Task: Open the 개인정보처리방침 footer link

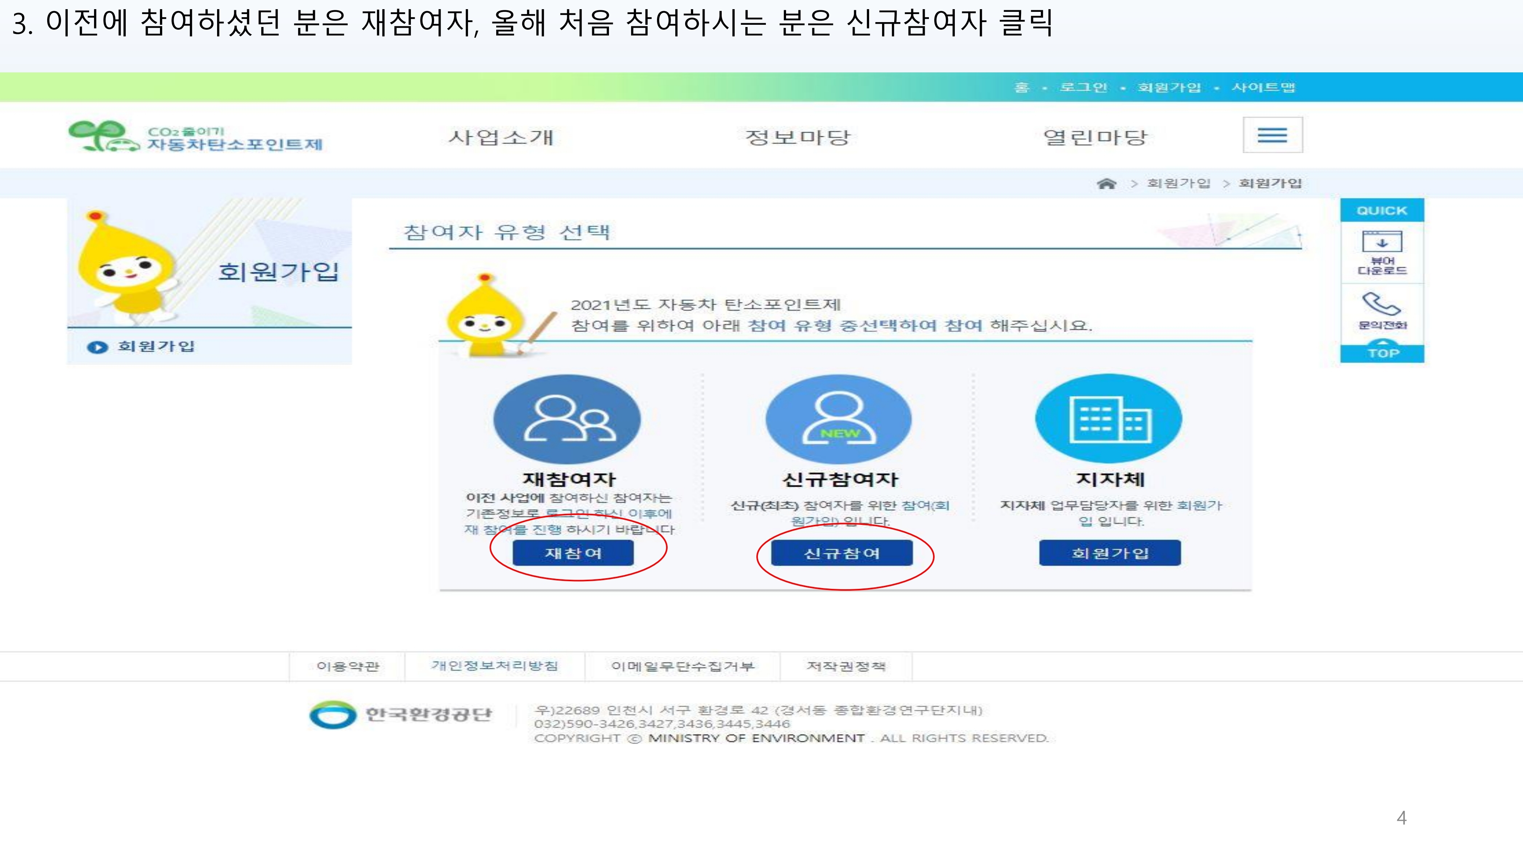Action: [494, 666]
